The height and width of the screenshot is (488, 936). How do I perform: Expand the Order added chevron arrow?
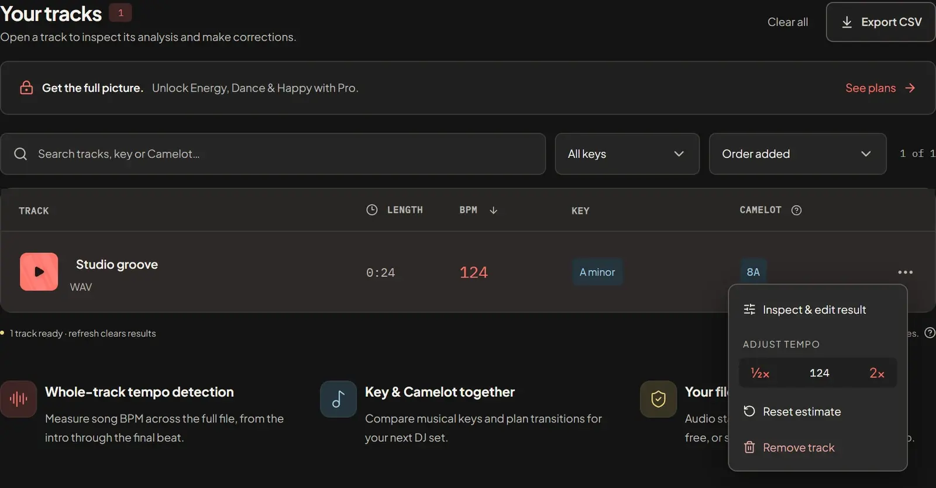pyautogui.click(x=866, y=154)
